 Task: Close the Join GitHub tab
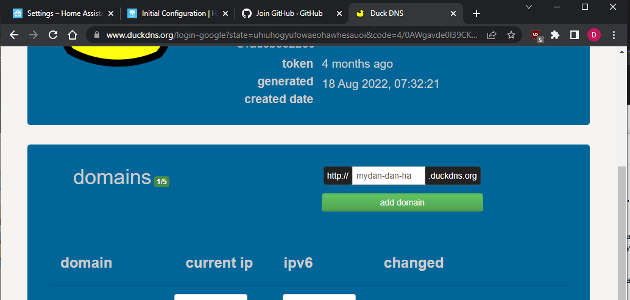pos(339,13)
